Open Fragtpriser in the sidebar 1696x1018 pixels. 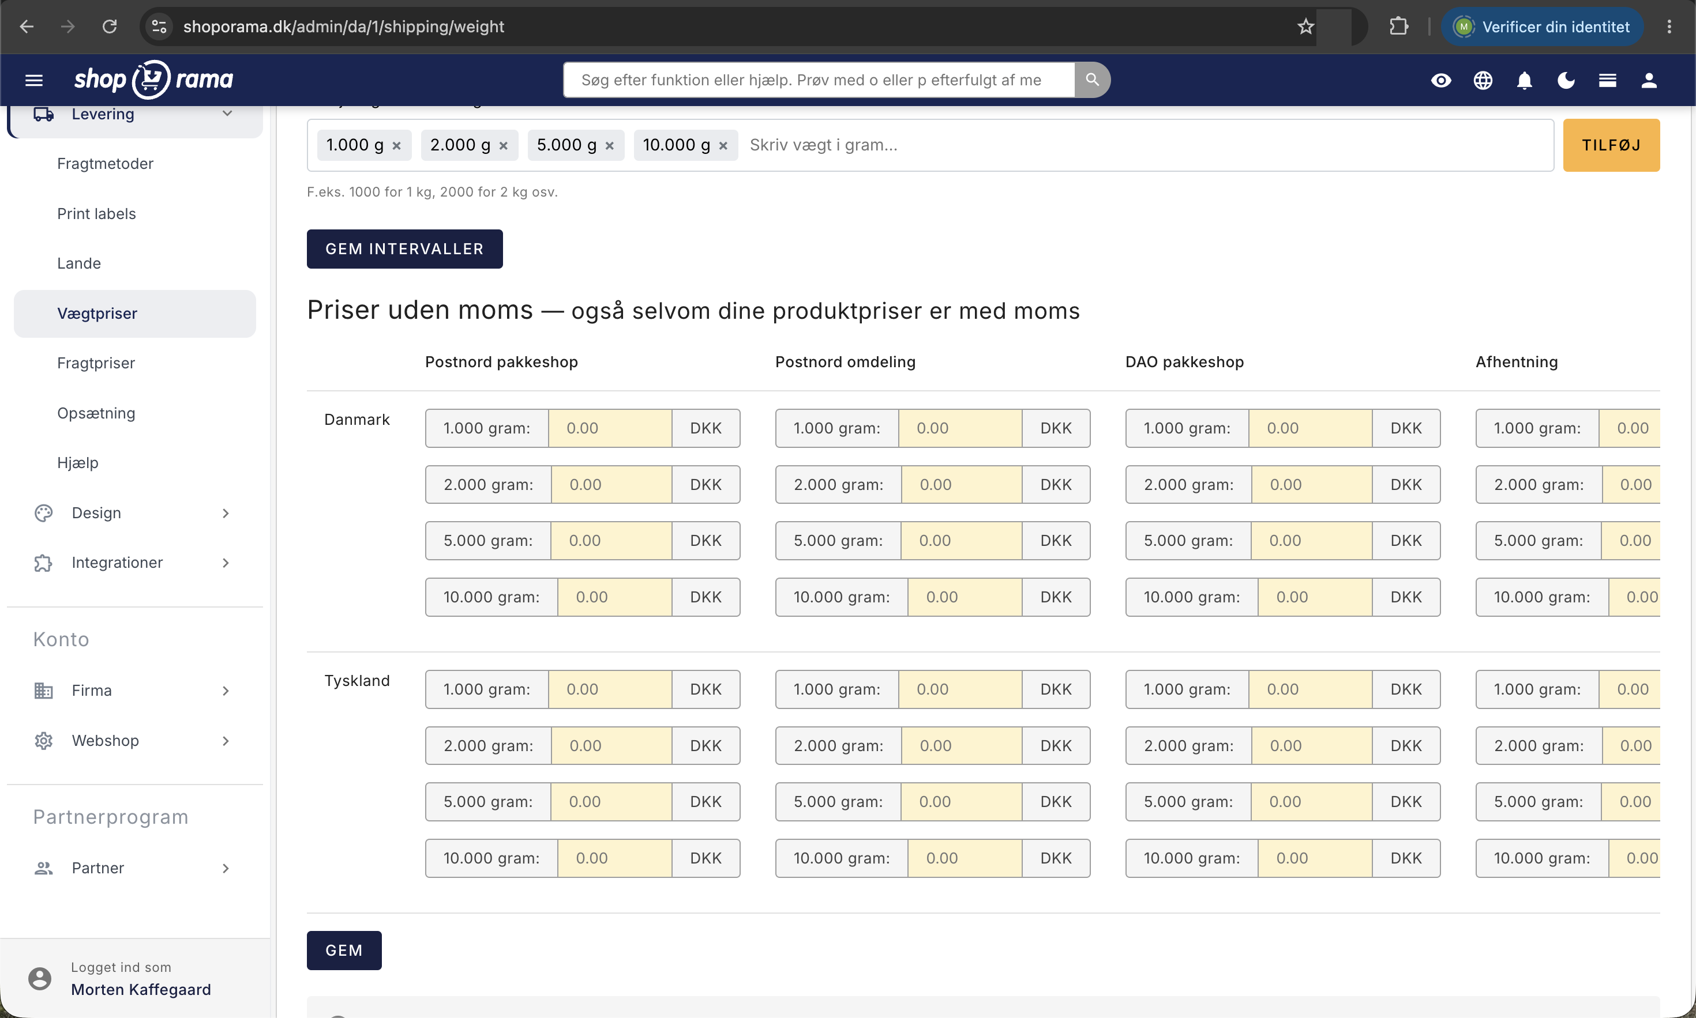[x=96, y=363]
